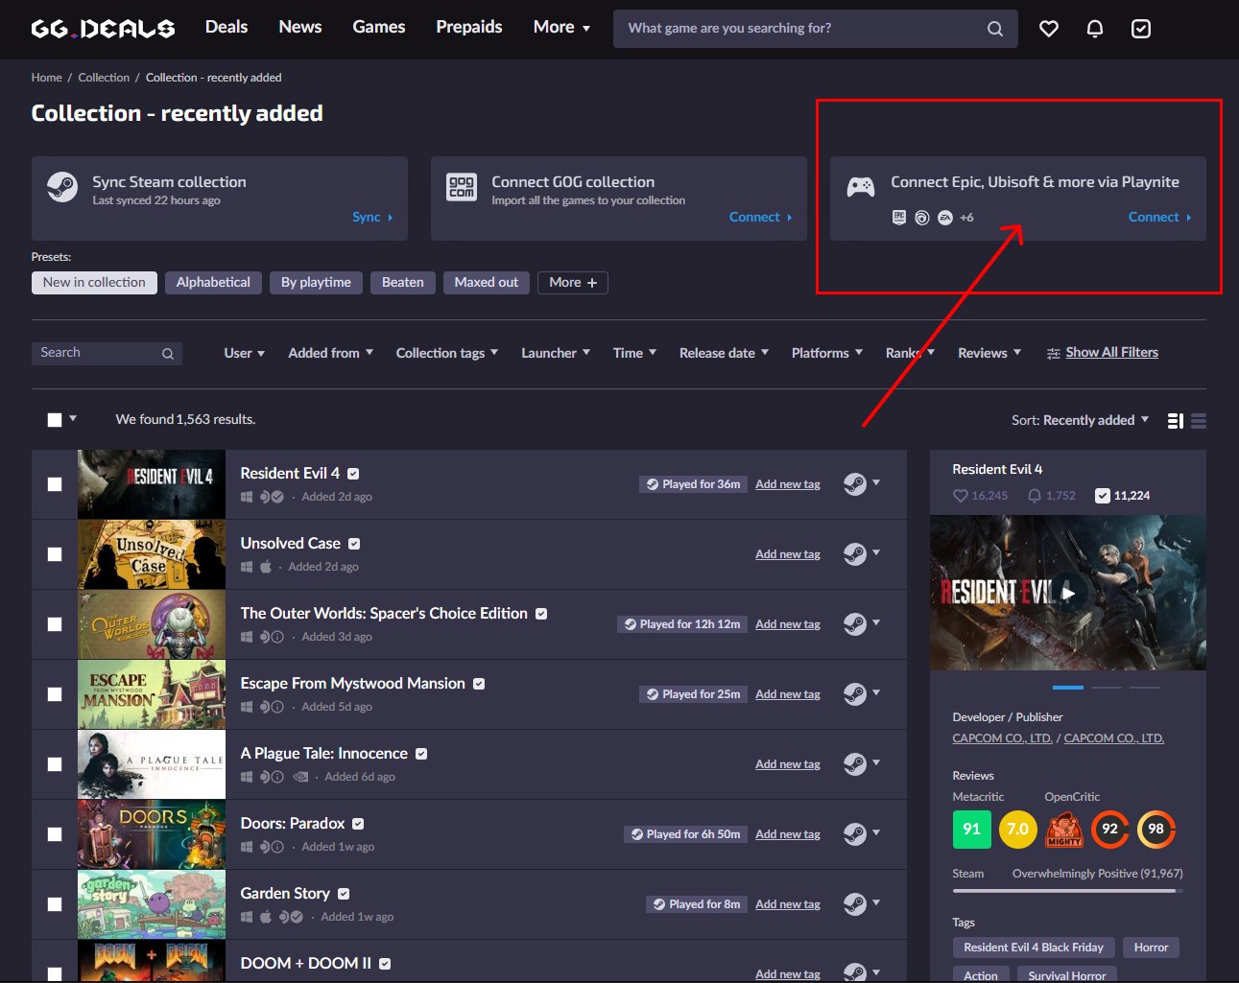Screen dimensions: 1239x983
Task: Select the Resident Evil 4 row checkbox
Action: click(55, 484)
